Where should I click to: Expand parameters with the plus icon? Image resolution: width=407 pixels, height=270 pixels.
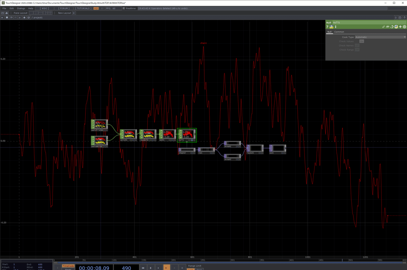coord(400,26)
